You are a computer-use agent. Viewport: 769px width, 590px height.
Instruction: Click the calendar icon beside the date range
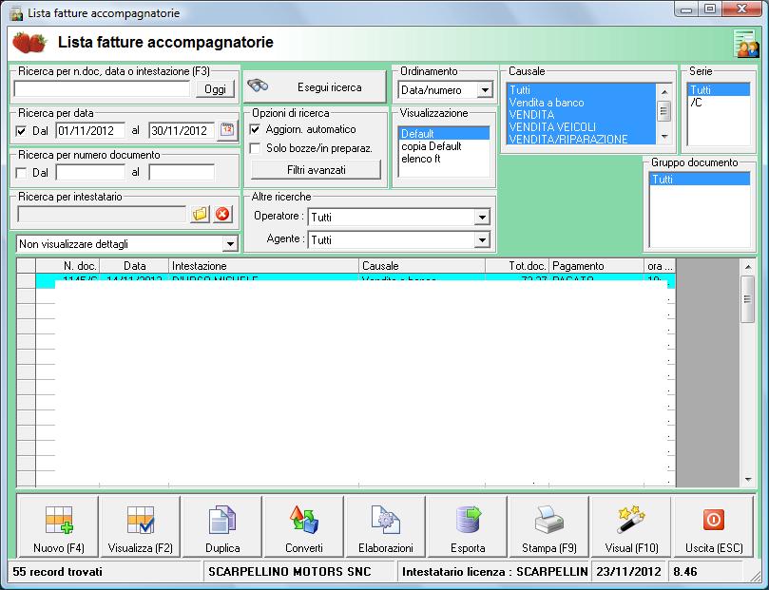click(227, 131)
